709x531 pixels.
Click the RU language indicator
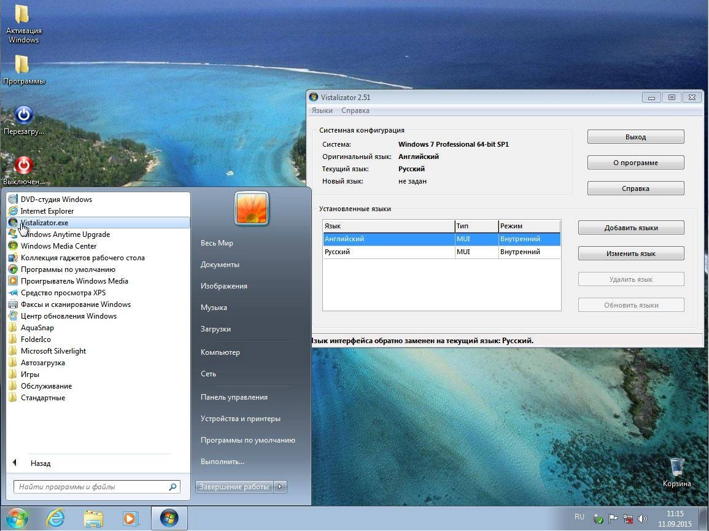pyautogui.click(x=579, y=516)
